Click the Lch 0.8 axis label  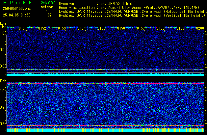pos(3,66)
